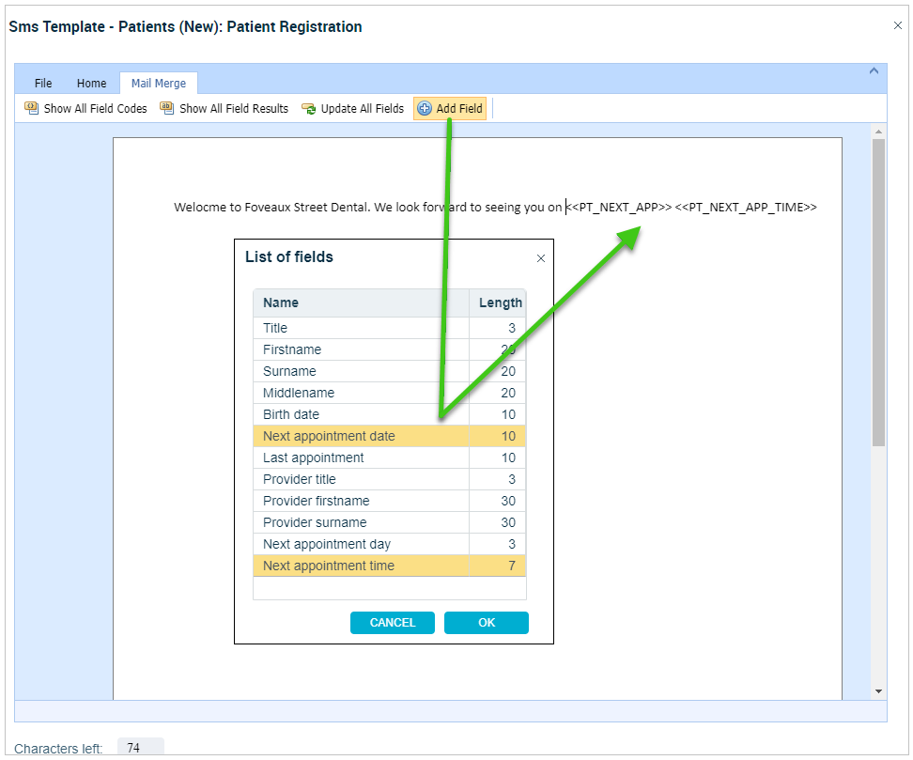The height and width of the screenshot is (760, 913).
Task: Select the Last appointment field row
Action: [390, 458]
